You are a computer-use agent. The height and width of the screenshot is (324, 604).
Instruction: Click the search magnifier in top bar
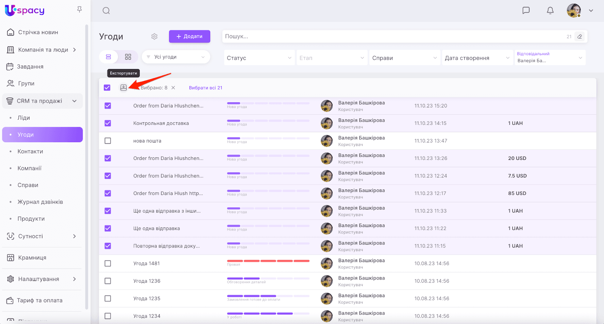tap(106, 11)
